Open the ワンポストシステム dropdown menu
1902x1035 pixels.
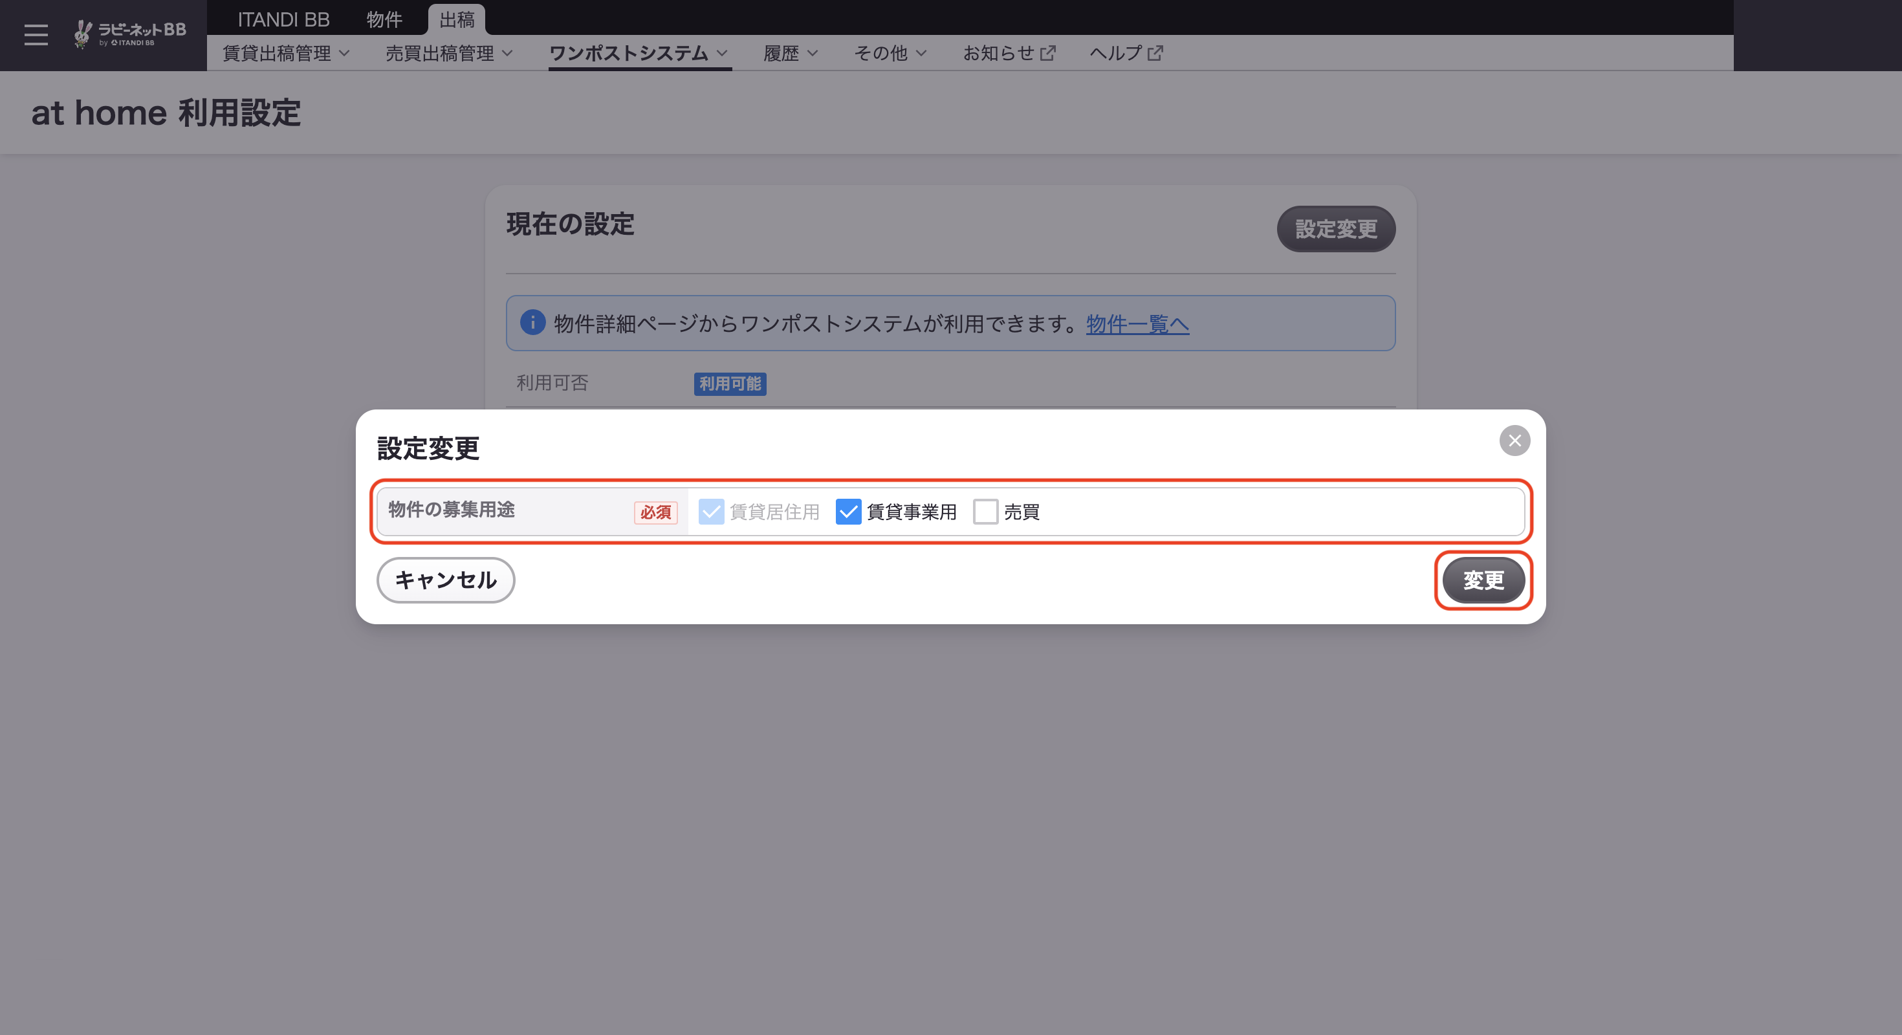click(639, 53)
